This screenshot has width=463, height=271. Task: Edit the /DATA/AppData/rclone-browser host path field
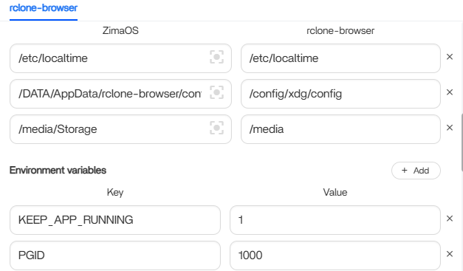(x=120, y=94)
